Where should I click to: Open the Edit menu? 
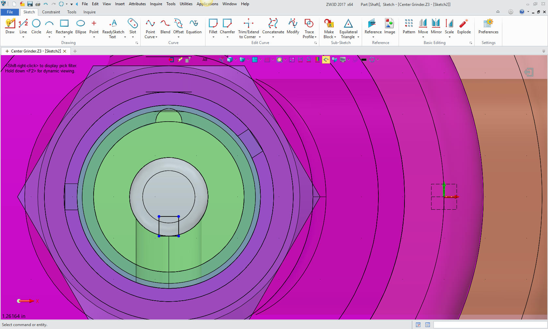[95, 4]
